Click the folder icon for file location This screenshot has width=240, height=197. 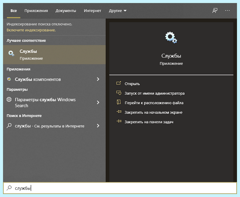pyautogui.click(x=119, y=102)
